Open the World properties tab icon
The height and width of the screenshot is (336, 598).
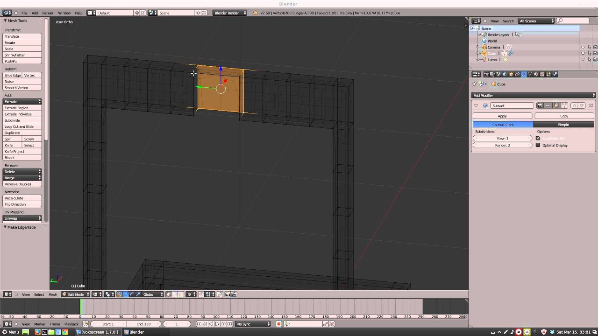point(505,74)
